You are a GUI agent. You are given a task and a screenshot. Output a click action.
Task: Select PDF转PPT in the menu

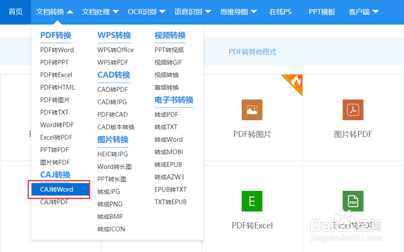(54, 62)
